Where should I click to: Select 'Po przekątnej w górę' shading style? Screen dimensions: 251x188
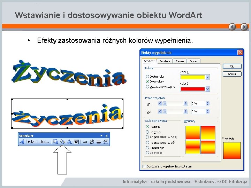click(x=147, y=137)
